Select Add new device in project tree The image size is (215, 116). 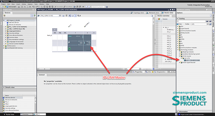pos(14,23)
